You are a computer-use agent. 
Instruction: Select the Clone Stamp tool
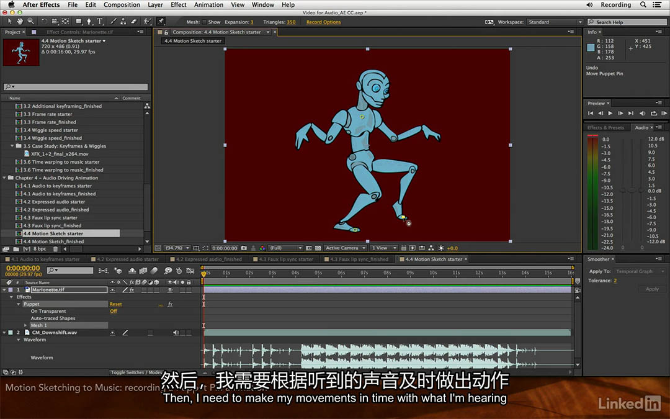123,21
